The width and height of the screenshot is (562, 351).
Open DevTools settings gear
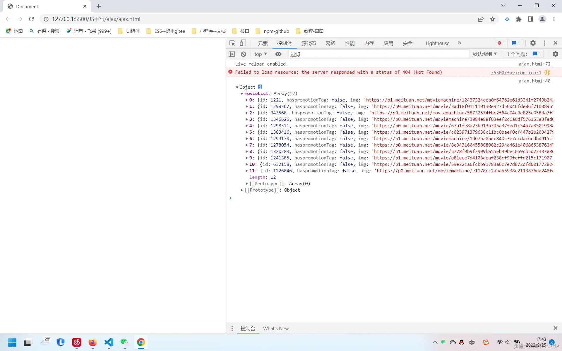(533, 43)
